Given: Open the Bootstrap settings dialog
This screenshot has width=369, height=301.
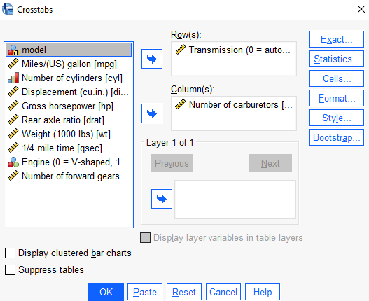Looking at the screenshot, I should 337,137.
